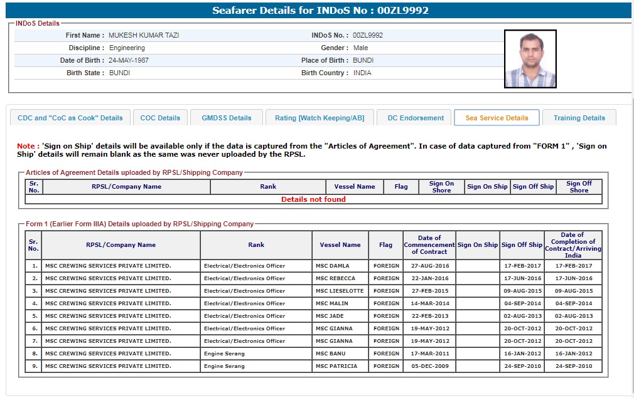Click the MSC PATRICIA vessel cell
This screenshot has height=398, width=634.
point(336,366)
